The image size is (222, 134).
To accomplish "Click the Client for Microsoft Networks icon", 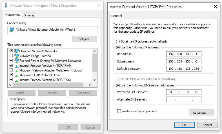I will click(x=17, y=51).
